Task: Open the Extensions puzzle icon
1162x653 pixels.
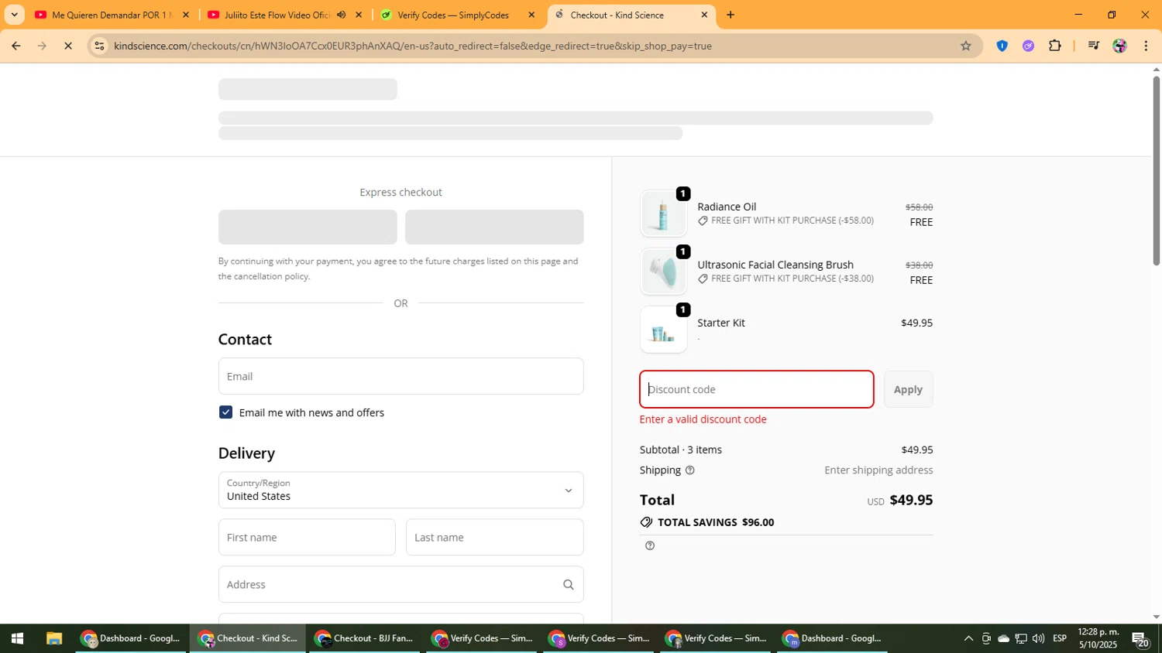Action: 1054,46
